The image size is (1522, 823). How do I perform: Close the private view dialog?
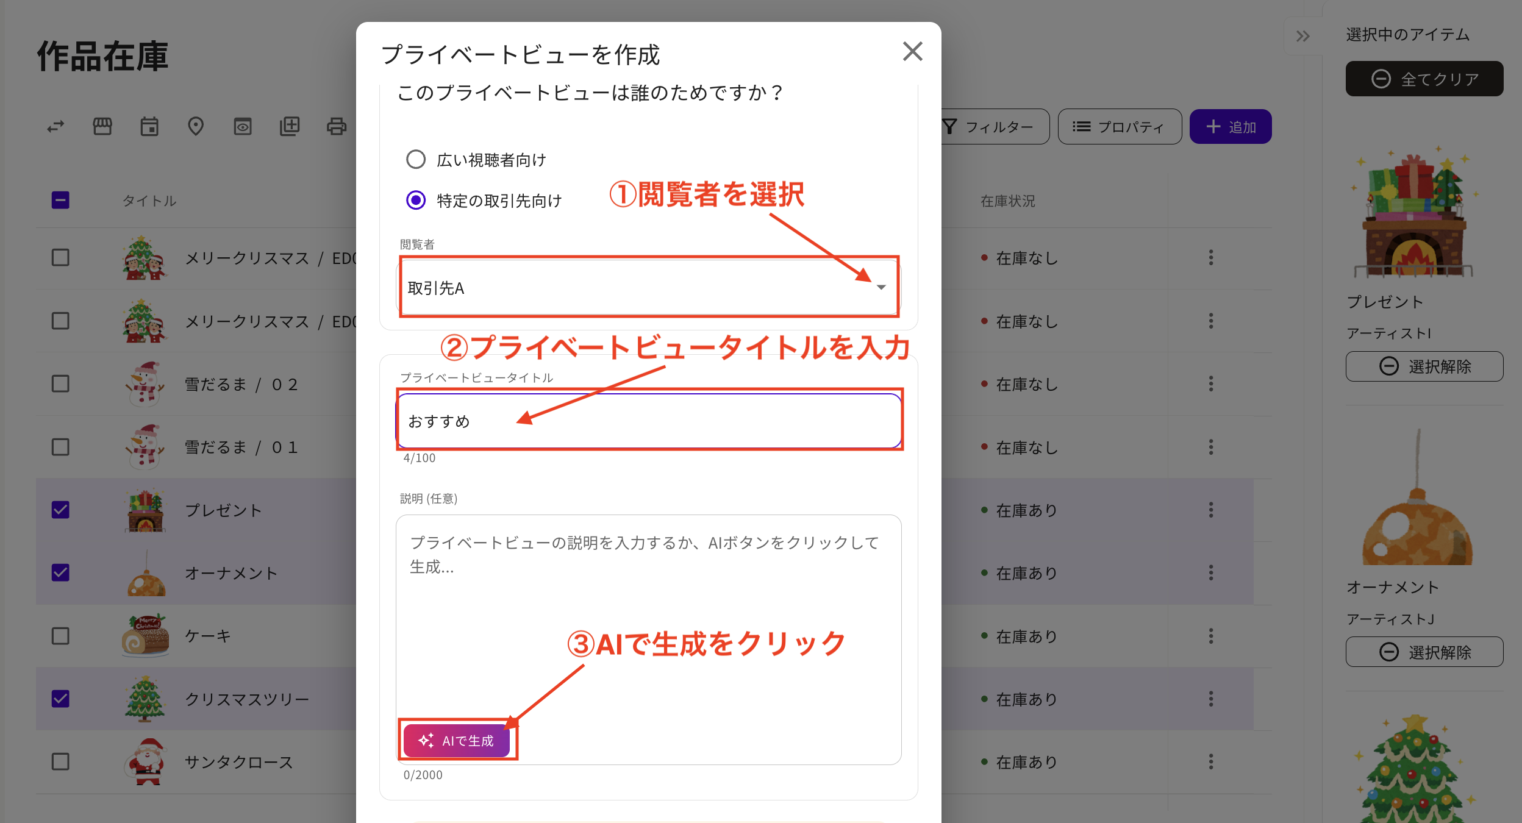[x=912, y=52]
